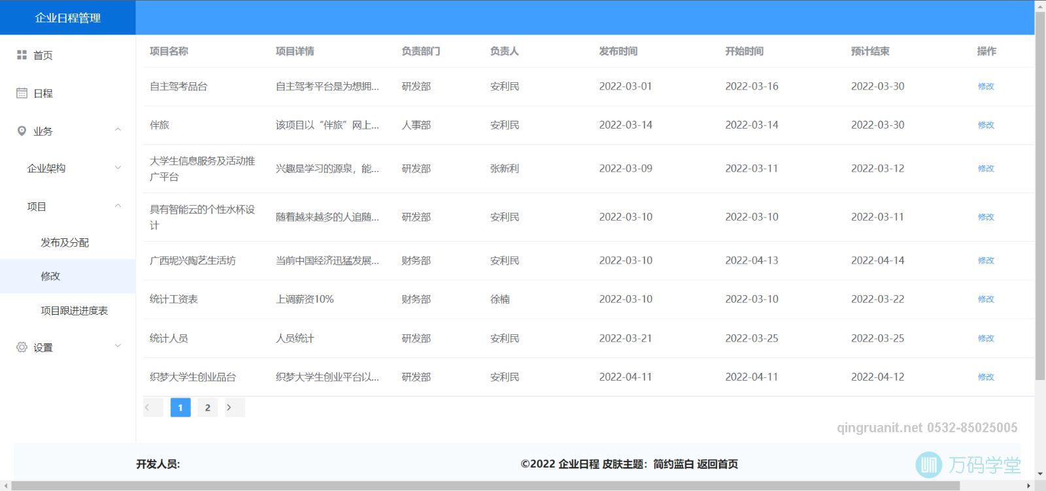Go to pagination page 2
The width and height of the screenshot is (1046, 491).
[x=208, y=407]
